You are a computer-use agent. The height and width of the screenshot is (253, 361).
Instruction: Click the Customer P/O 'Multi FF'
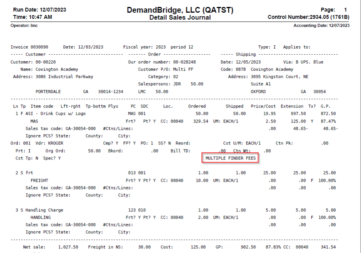pos(183,69)
